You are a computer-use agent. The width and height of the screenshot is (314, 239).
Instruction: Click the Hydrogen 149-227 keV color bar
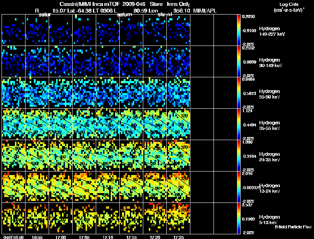pyautogui.click(x=239, y=30)
